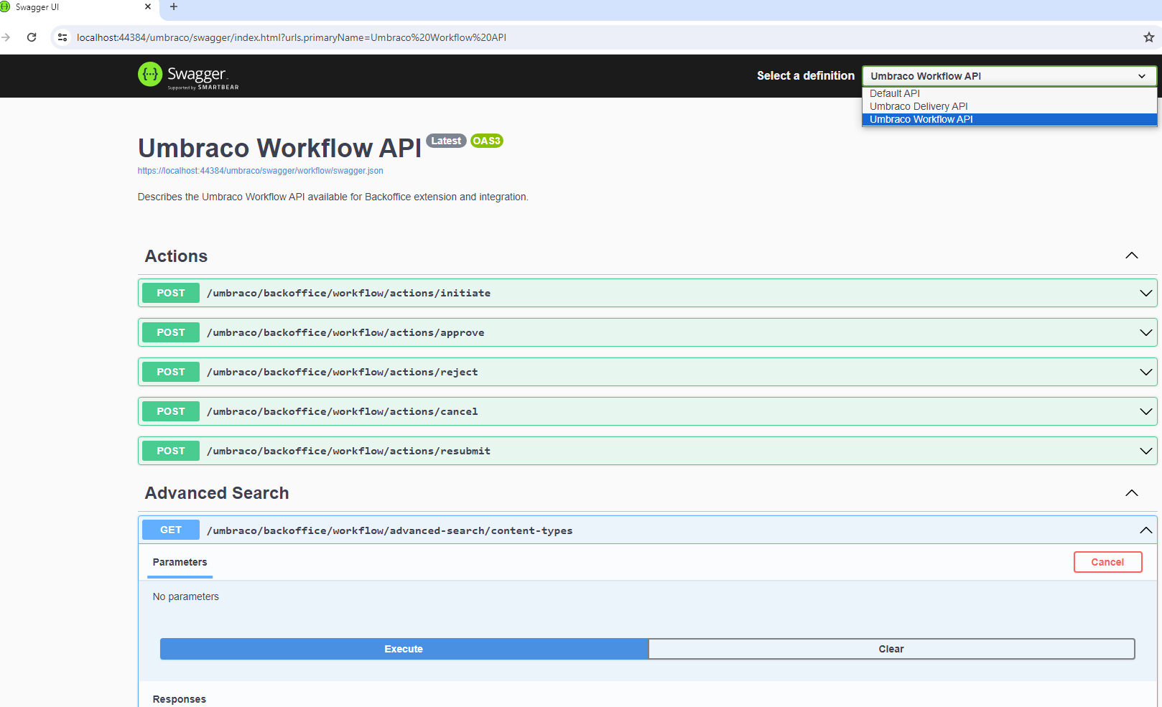Click the Select a definition label
Screen dimensions: 1162x707
coord(806,75)
